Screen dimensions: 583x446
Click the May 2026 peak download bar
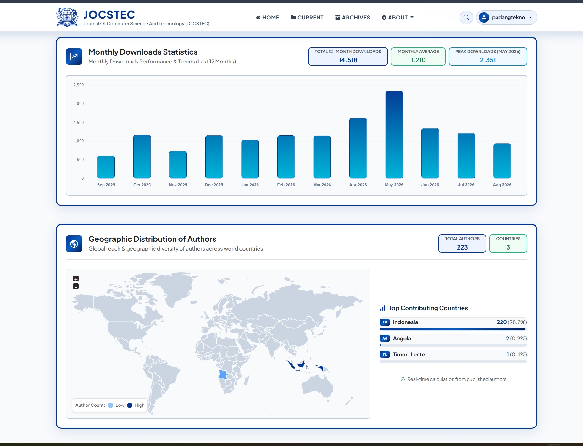pyautogui.click(x=394, y=135)
